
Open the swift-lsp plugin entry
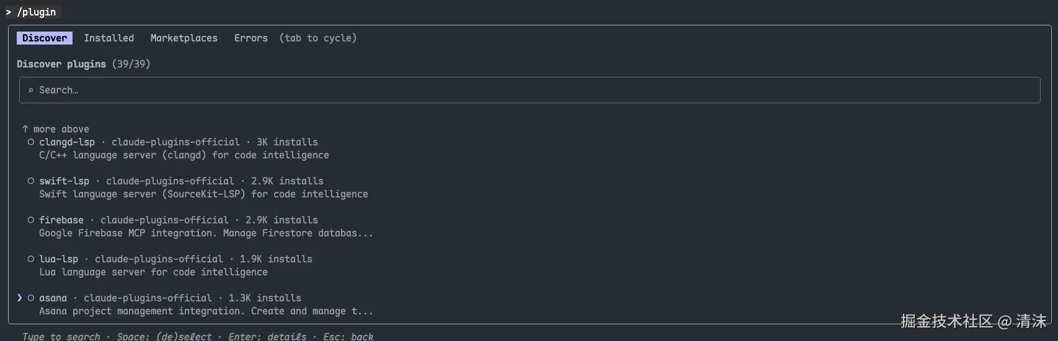click(x=64, y=181)
